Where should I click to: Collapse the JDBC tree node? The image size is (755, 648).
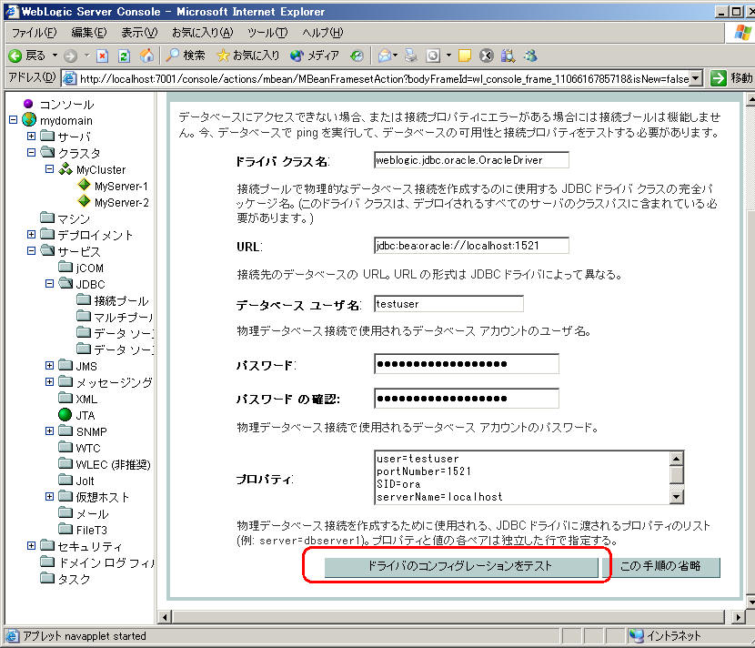50,284
